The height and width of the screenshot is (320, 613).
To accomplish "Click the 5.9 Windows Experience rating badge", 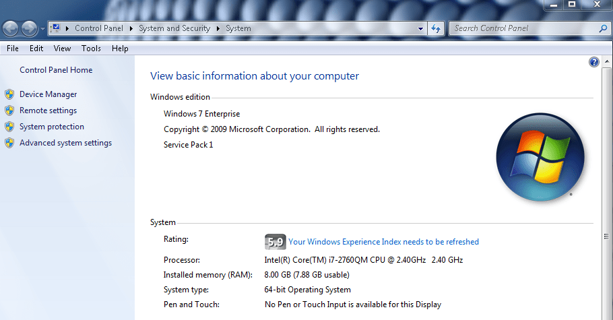I will (x=276, y=242).
